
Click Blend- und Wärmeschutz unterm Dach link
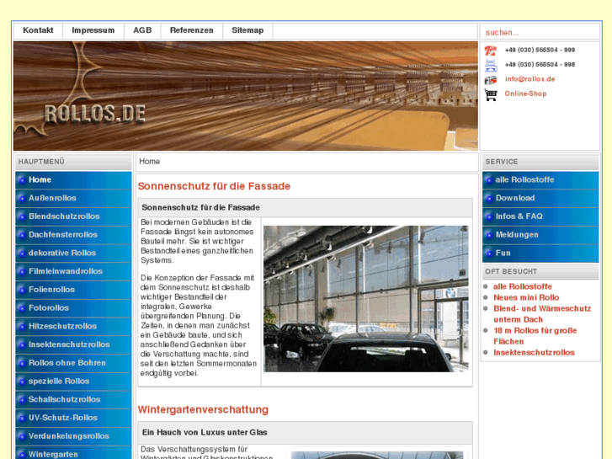point(542,314)
